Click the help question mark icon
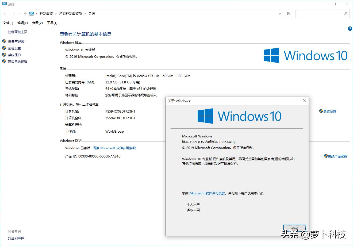This screenshot has height=246, width=353. coord(350,29)
